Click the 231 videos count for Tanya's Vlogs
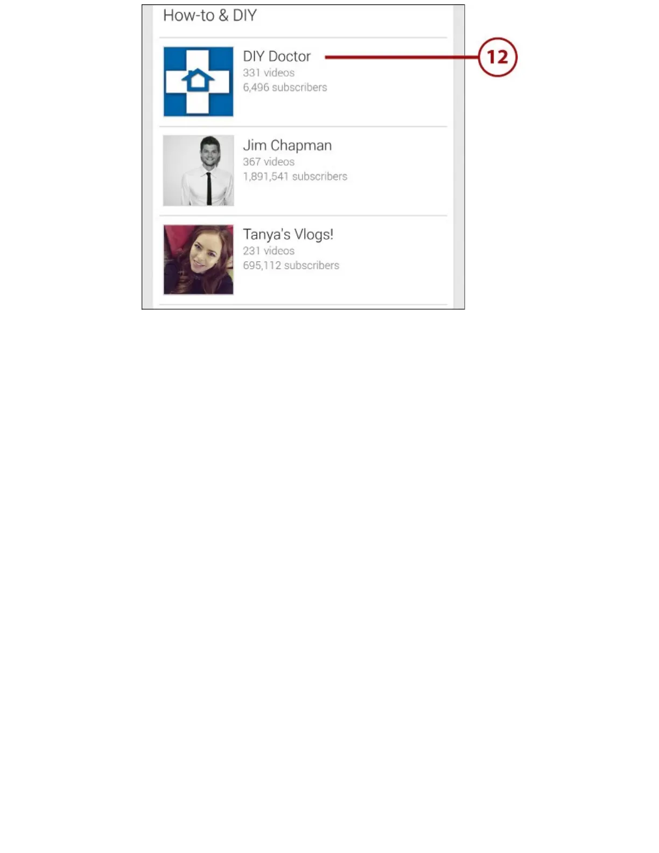 (269, 251)
